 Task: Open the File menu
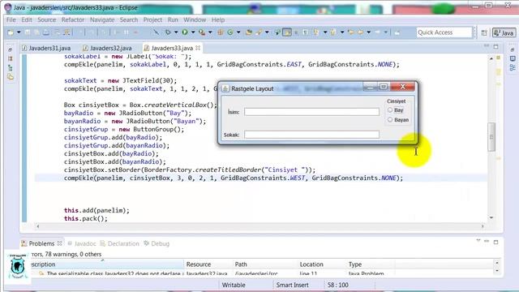(11, 19)
